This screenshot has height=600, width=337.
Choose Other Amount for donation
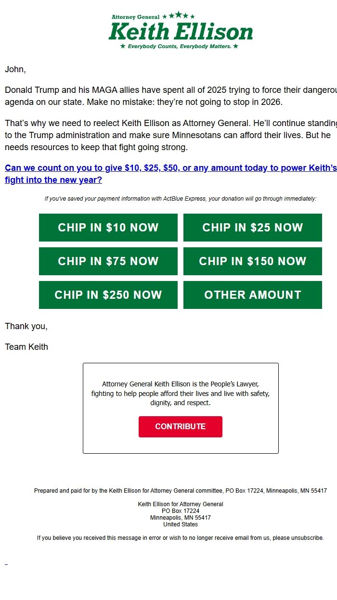[x=252, y=294]
